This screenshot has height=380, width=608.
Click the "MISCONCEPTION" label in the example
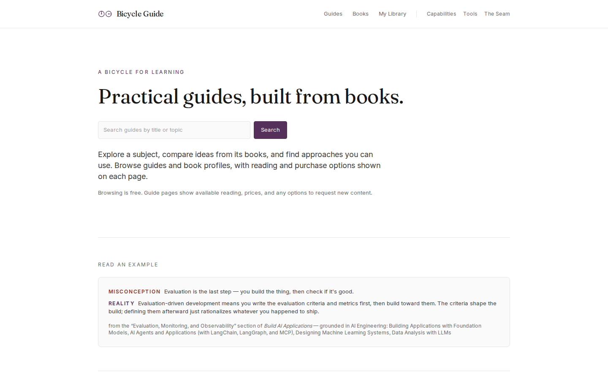134,292
